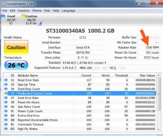Select the Reallocated Sectors Count row
The width and height of the screenshot is (163, 136).
(80, 93)
